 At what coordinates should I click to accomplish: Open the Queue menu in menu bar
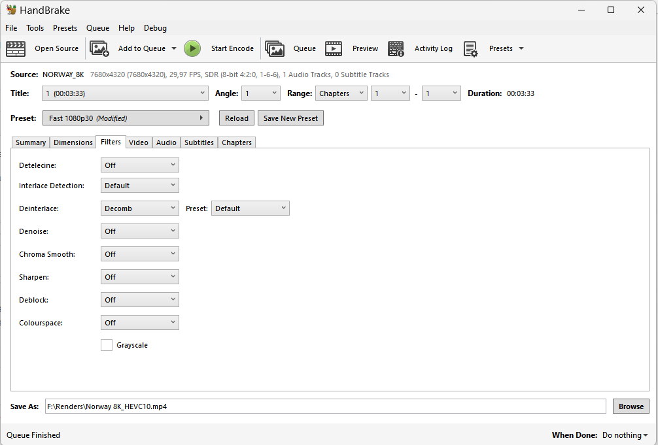click(97, 28)
